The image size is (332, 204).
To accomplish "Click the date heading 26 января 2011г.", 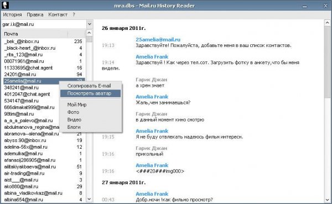I will (x=123, y=28).
